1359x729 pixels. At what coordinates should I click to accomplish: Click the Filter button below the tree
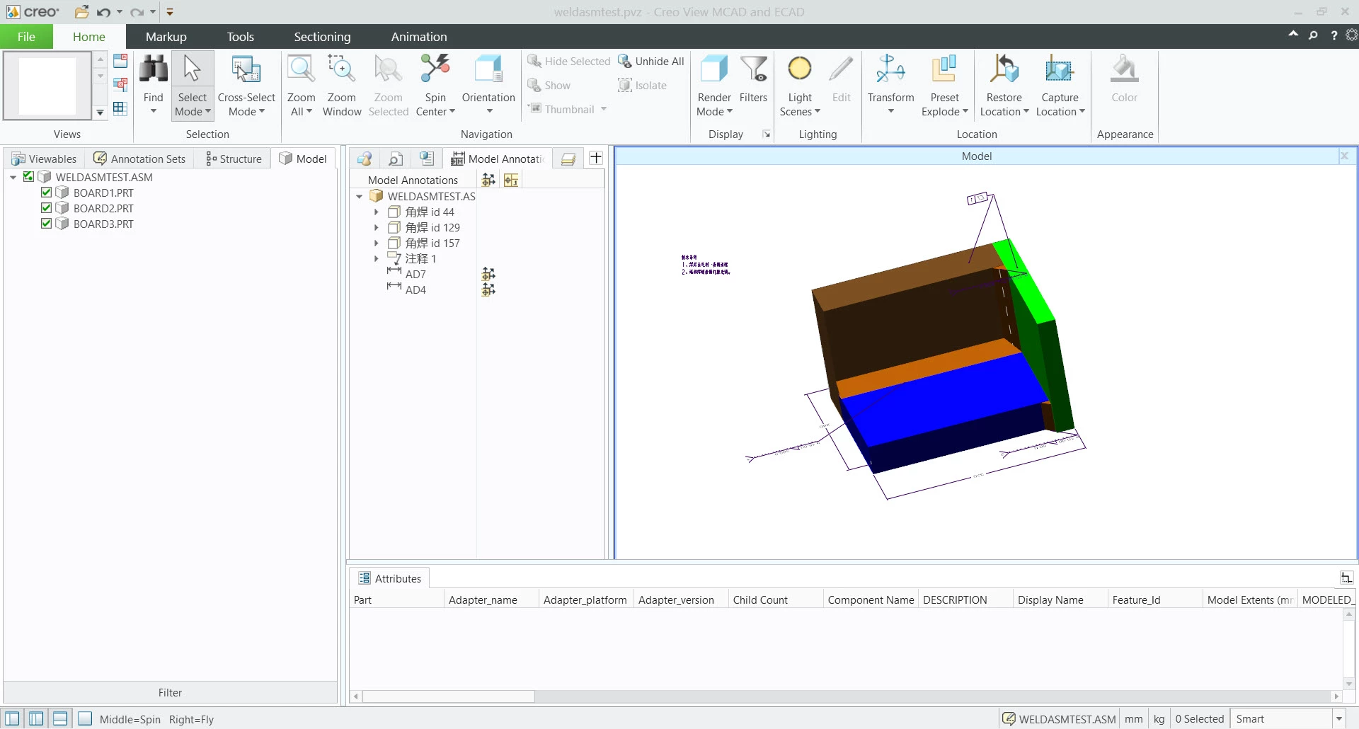(x=170, y=692)
